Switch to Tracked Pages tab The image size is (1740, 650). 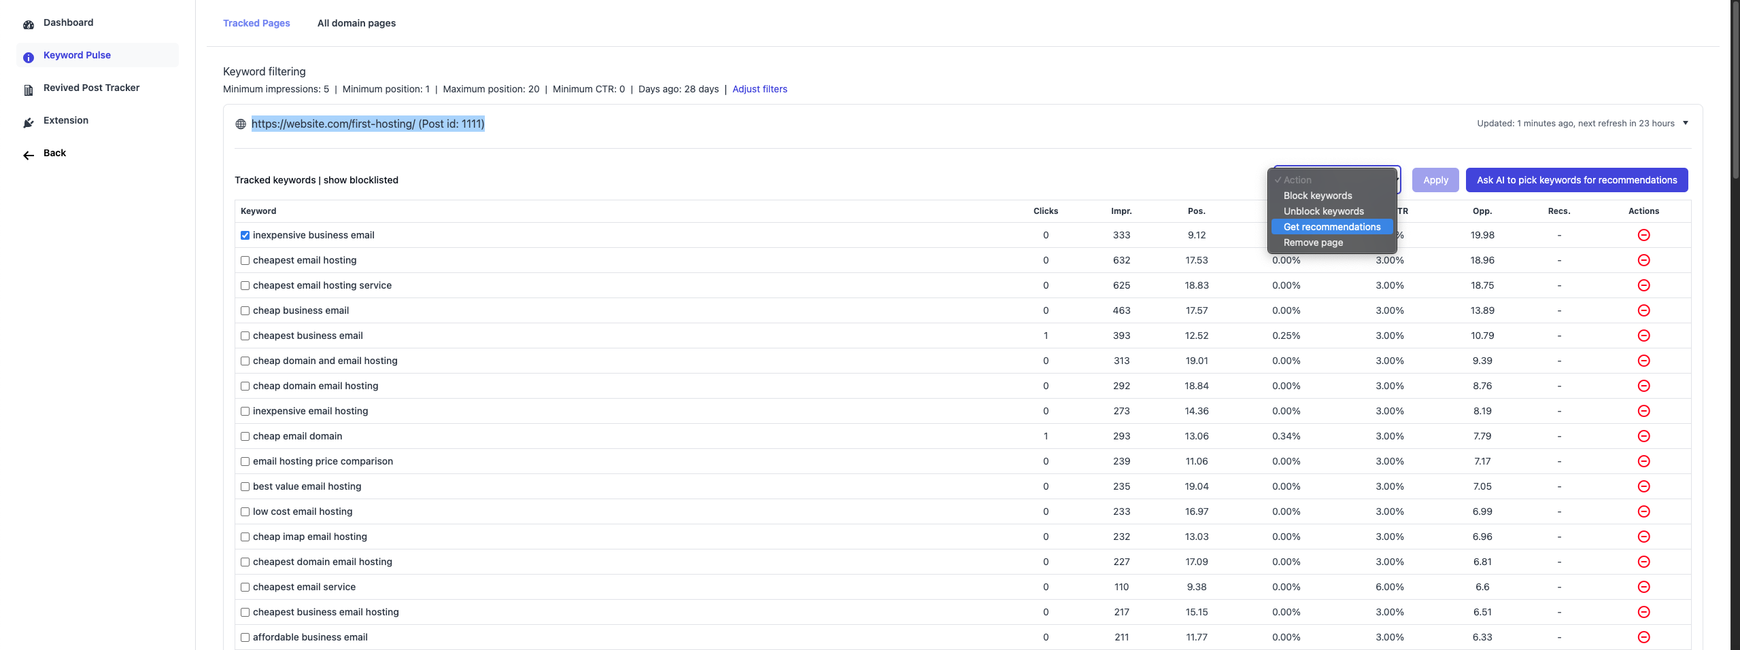pyautogui.click(x=256, y=23)
